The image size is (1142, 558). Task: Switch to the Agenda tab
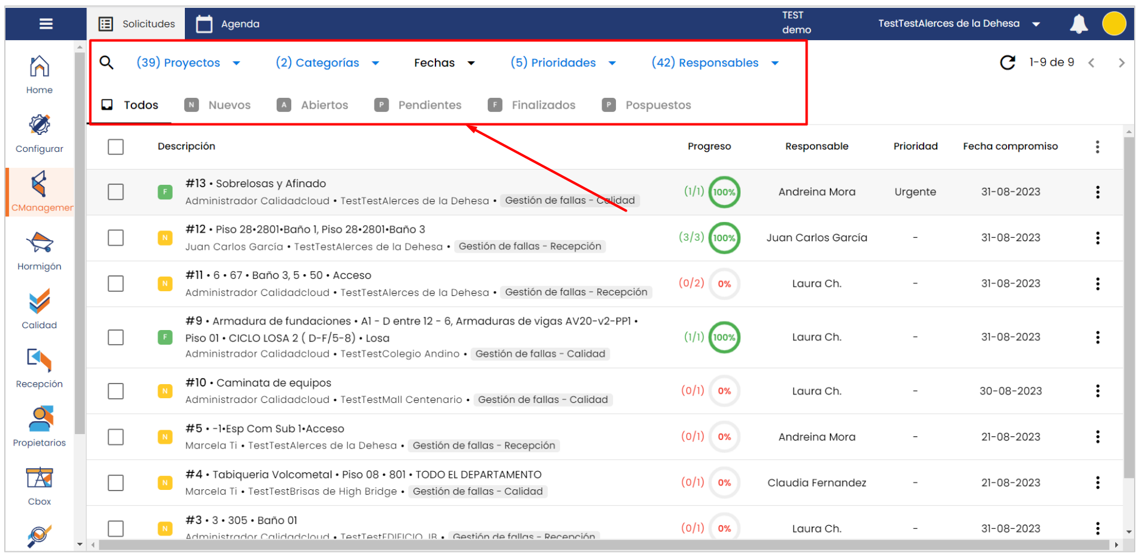pyautogui.click(x=228, y=24)
